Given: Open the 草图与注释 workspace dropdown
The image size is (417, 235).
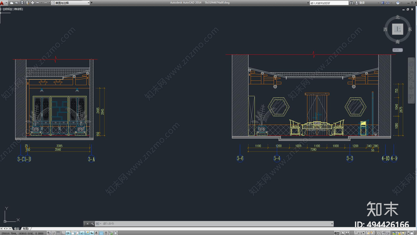Looking at the screenshot, I should coord(71,3).
